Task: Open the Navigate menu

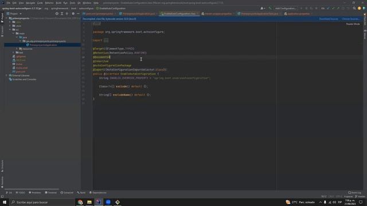Action: click(30, 3)
